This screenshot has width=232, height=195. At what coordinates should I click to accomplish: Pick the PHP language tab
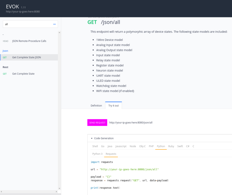point(151,146)
